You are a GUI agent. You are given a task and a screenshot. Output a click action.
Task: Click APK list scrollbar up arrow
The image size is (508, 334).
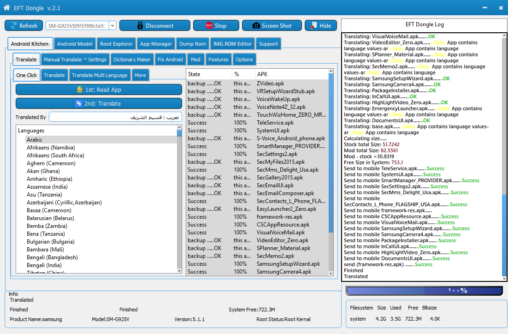[331, 71]
